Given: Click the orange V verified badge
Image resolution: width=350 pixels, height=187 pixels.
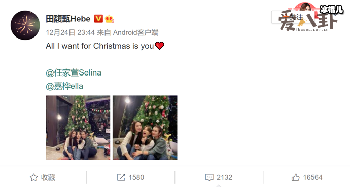Looking at the screenshot, I should click(98, 19).
